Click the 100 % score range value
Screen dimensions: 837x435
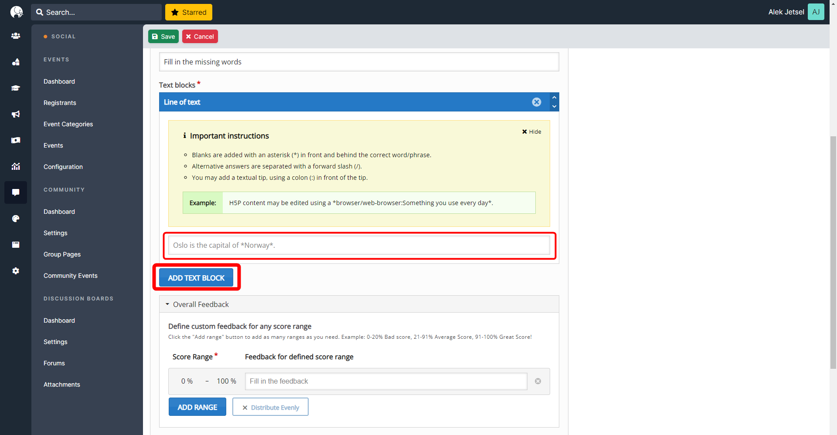tap(227, 381)
